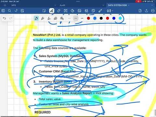The image size is (156, 117).
Task: Switch to the MFA tab
Action: click(x=14, y=5)
